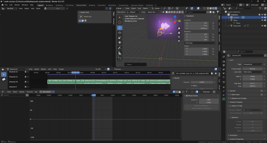Screen dimensions: 267x143
Task: Switch to the Shading workspace tab
Action: click(92, 5)
